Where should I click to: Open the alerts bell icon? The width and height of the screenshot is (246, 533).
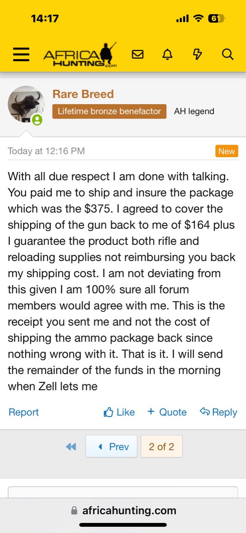click(168, 54)
